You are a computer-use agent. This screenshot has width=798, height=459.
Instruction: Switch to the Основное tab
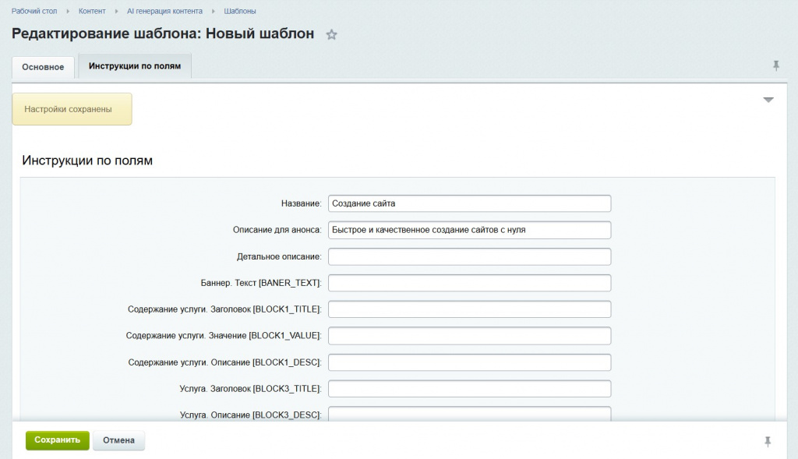tap(43, 67)
